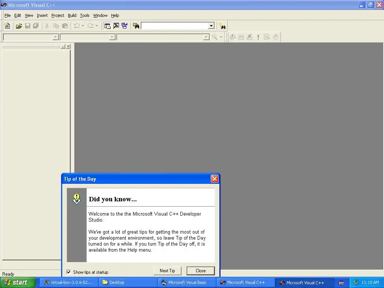This screenshot has width=384, height=288.
Task: Click the Search binoculars icon
Action: tap(223, 26)
